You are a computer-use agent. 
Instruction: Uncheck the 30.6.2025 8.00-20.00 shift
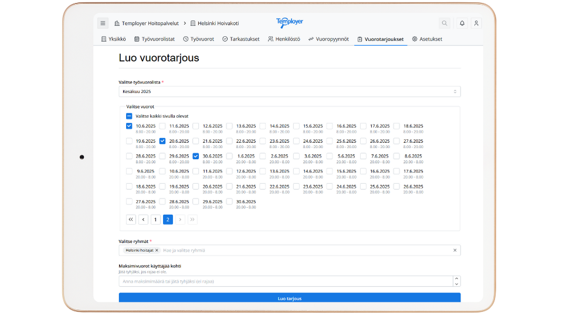coord(196,156)
